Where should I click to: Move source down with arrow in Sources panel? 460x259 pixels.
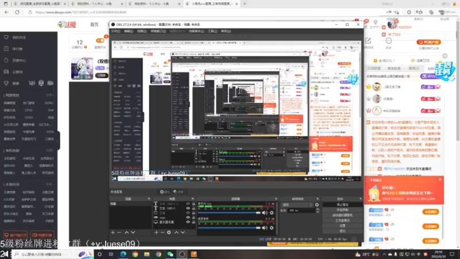tap(183, 233)
